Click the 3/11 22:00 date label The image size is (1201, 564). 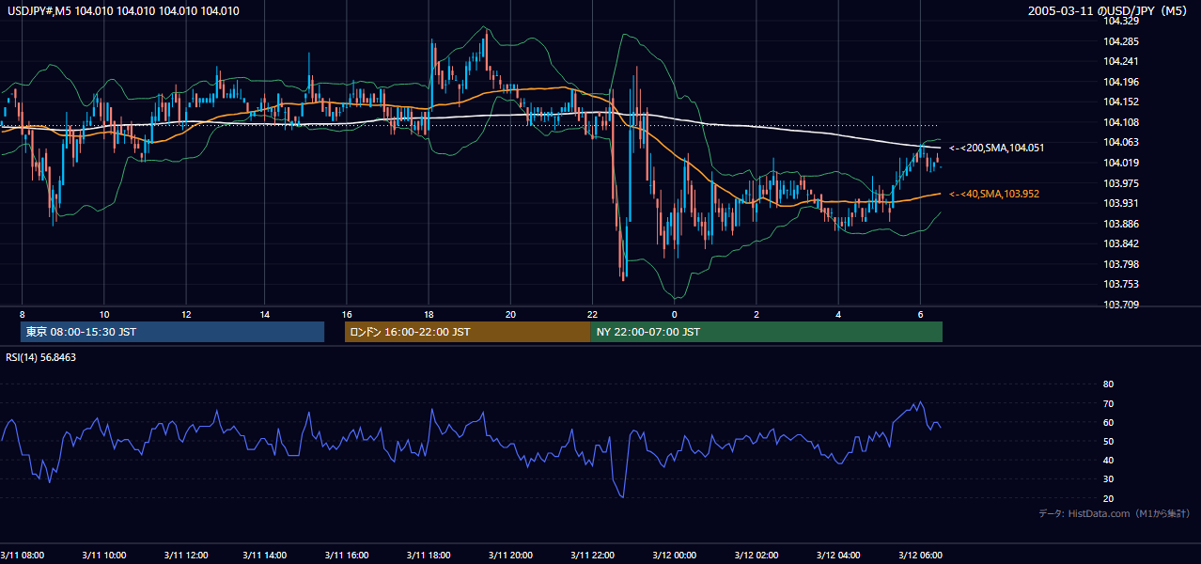coord(592,555)
